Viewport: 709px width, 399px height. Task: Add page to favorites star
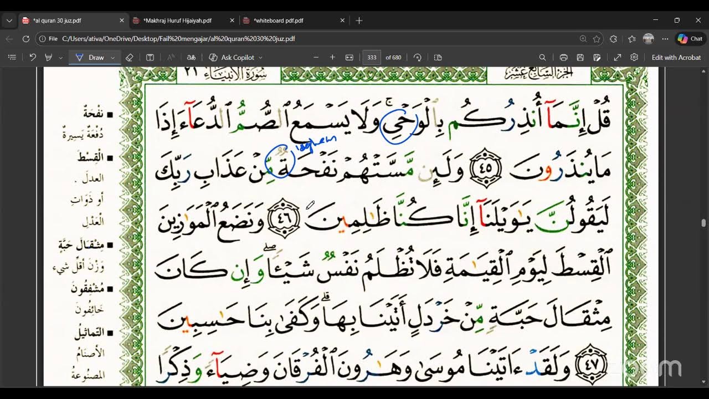click(x=597, y=39)
